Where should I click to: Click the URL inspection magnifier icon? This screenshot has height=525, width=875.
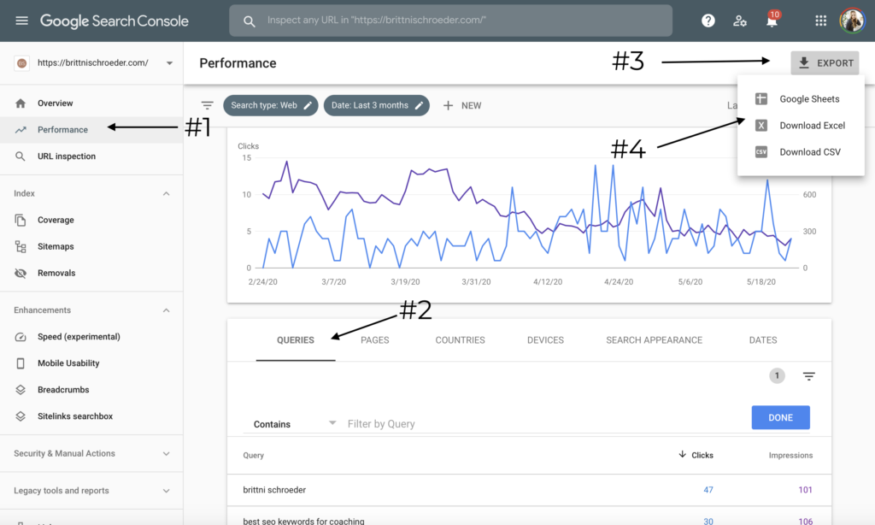pyautogui.click(x=21, y=156)
